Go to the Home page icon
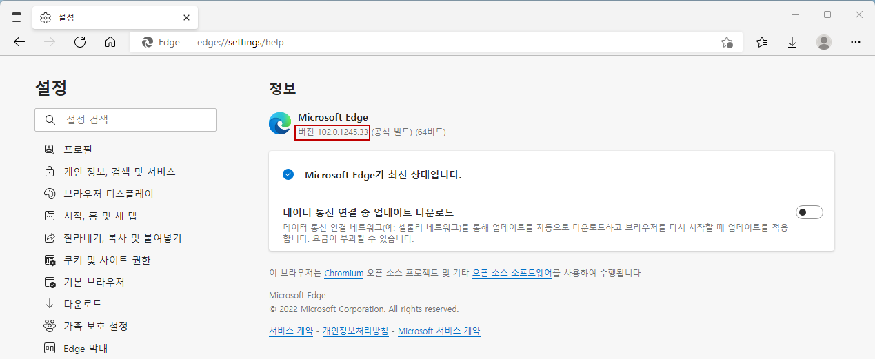Viewport: 875px width, 359px height. pyautogui.click(x=110, y=42)
